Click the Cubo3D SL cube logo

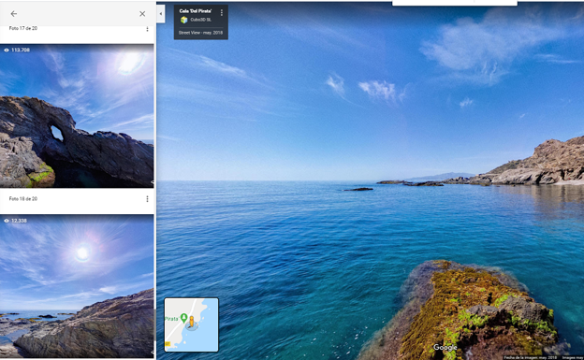[183, 20]
